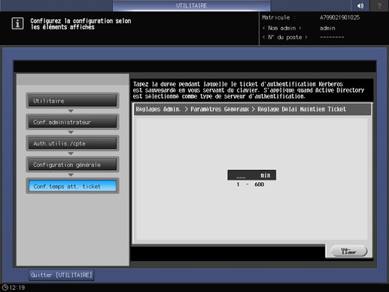389x292 pixels.
Task: Click the 1 - 600 range text
Action: 251,184
